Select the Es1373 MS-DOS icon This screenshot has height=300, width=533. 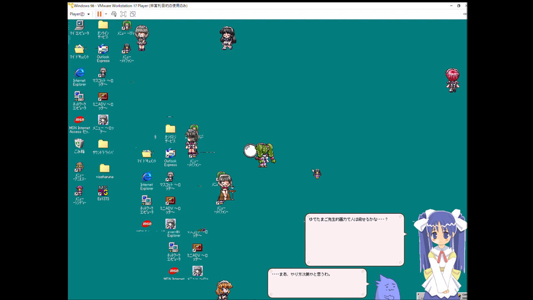coord(103,193)
